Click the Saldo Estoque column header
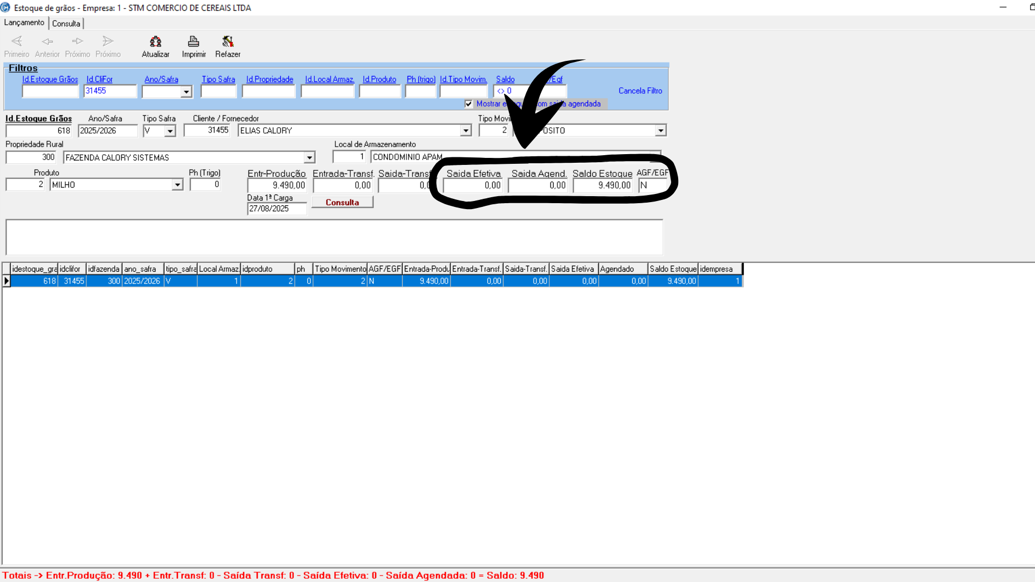1035x582 pixels. pyautogui.click(x=672, y=269)
